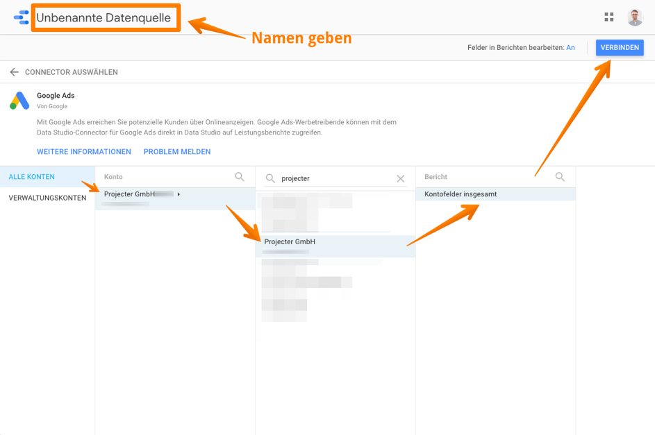
Task: Expand the Projecter GmbH account arrow
Action: [179, 194]
